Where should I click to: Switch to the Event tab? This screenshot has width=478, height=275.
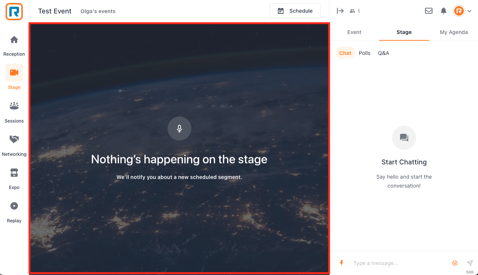pos(354,32)
